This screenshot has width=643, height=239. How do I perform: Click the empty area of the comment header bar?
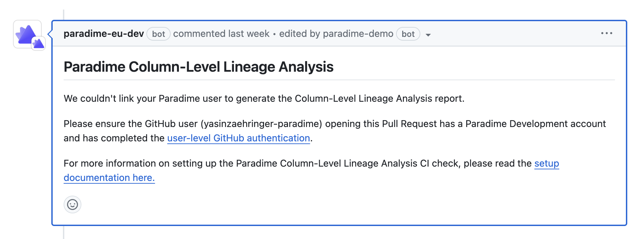click(x=513, y=34)
